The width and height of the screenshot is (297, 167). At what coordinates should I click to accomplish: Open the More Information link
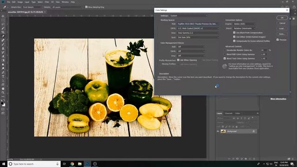278,99
